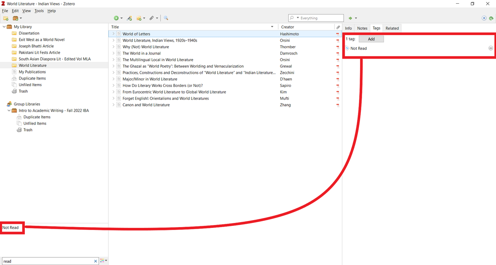Image resolution: width=496 pixels, height=265 pixels.
Task: Select Not Read in tag selector pane
Action: point(10,227)
